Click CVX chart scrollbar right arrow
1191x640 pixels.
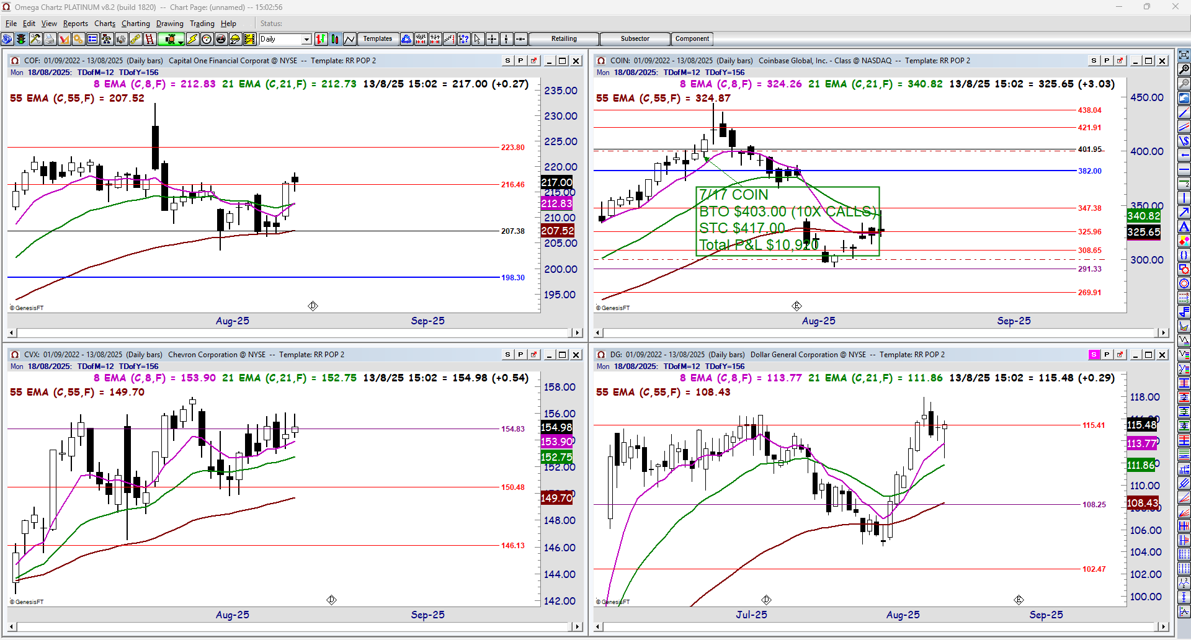click(x=578, y=627)
